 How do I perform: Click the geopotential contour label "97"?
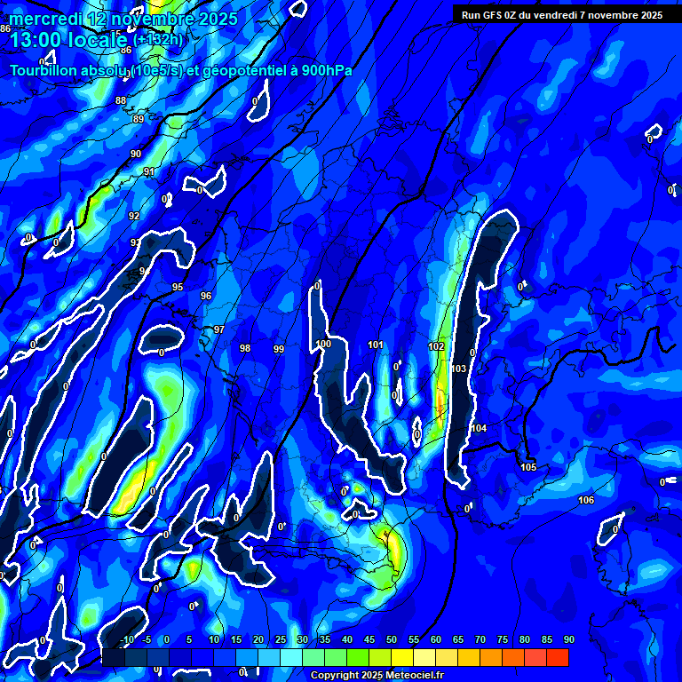point(219,329)
